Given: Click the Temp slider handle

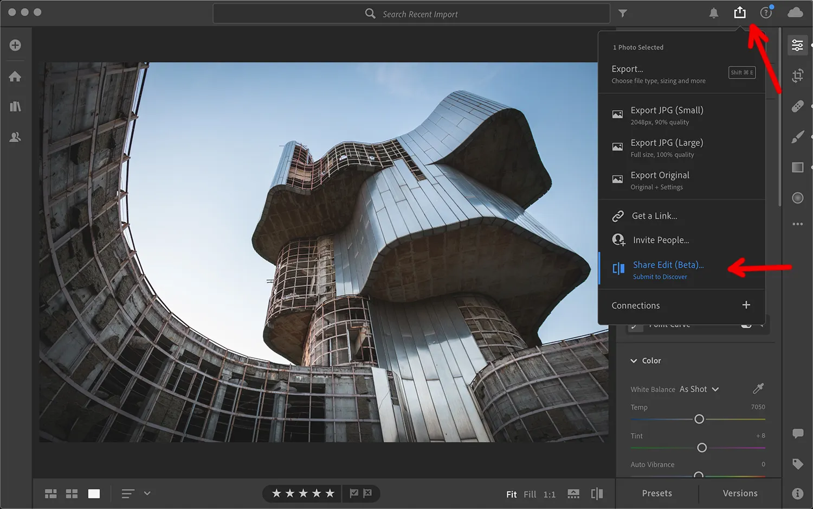Looking at the screenshot, I should tap(699, 419).
